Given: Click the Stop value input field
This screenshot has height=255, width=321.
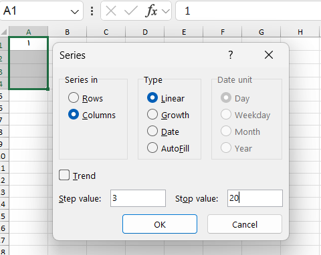Looking at the screenshot, I should coord(255,198).
